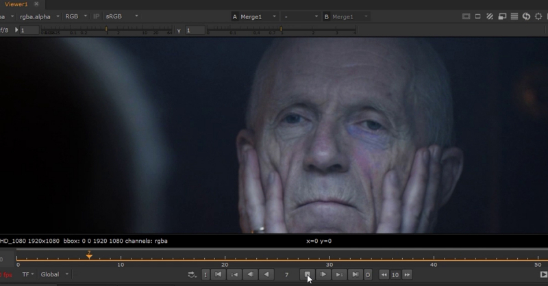Open the sRGB viewer process dropdown
Viewport: 548px width, 286px height.
click(121, 16)
